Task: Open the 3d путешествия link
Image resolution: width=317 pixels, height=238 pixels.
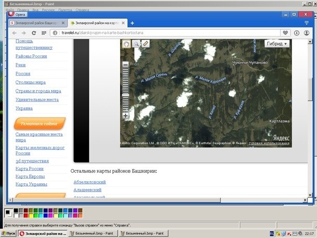Action: pos(32,161)
